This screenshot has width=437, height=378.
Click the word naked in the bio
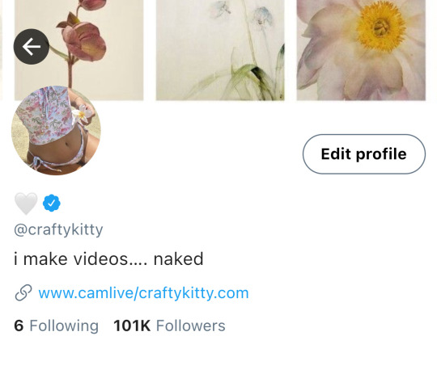[178, 259]
